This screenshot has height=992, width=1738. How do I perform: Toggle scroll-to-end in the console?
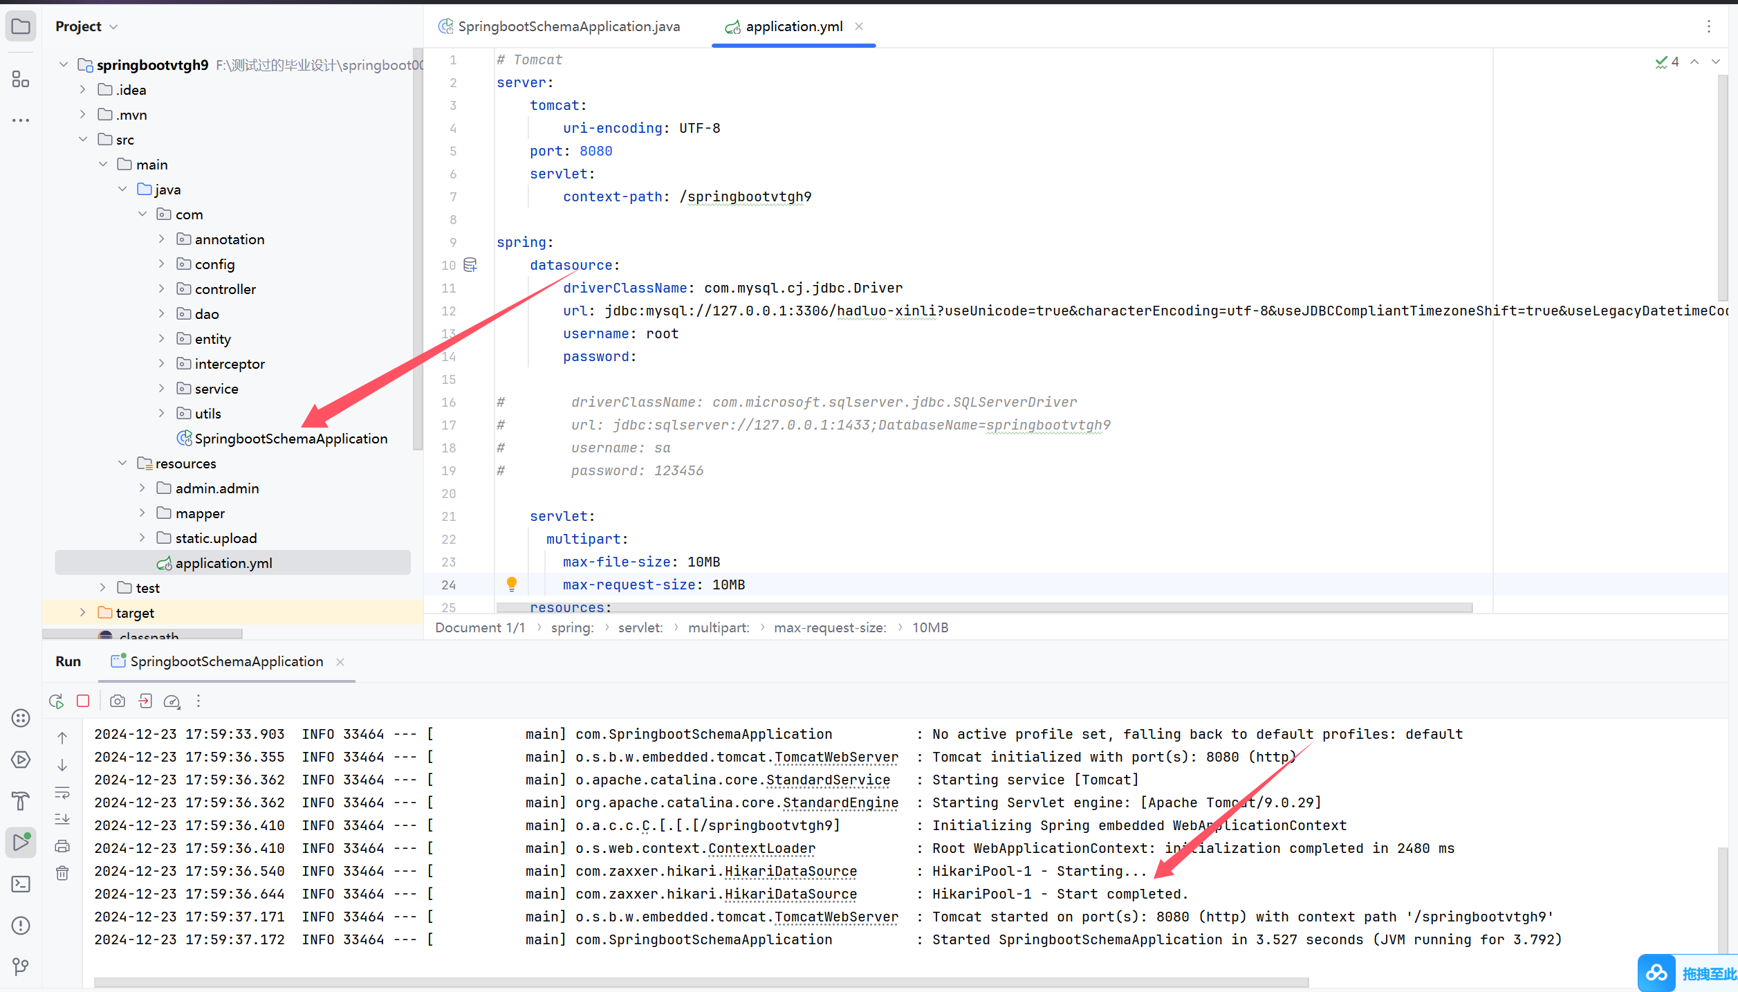(62, 819)
